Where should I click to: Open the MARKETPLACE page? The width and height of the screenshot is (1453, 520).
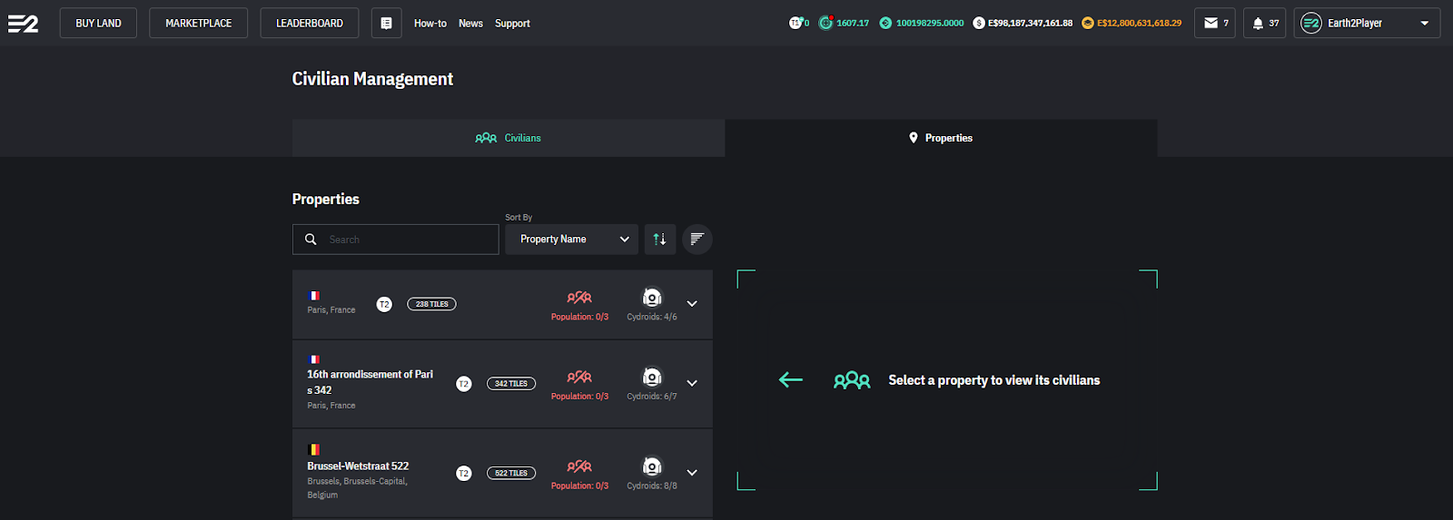(198, 24)
